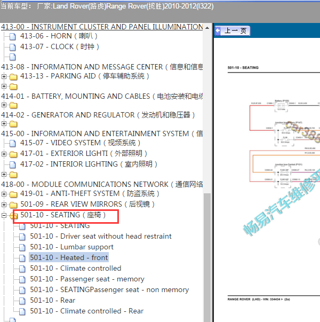
Task: Open 501-09 REAR VIEW MIRRORS (后视镜)
Action: click(87, 205)
